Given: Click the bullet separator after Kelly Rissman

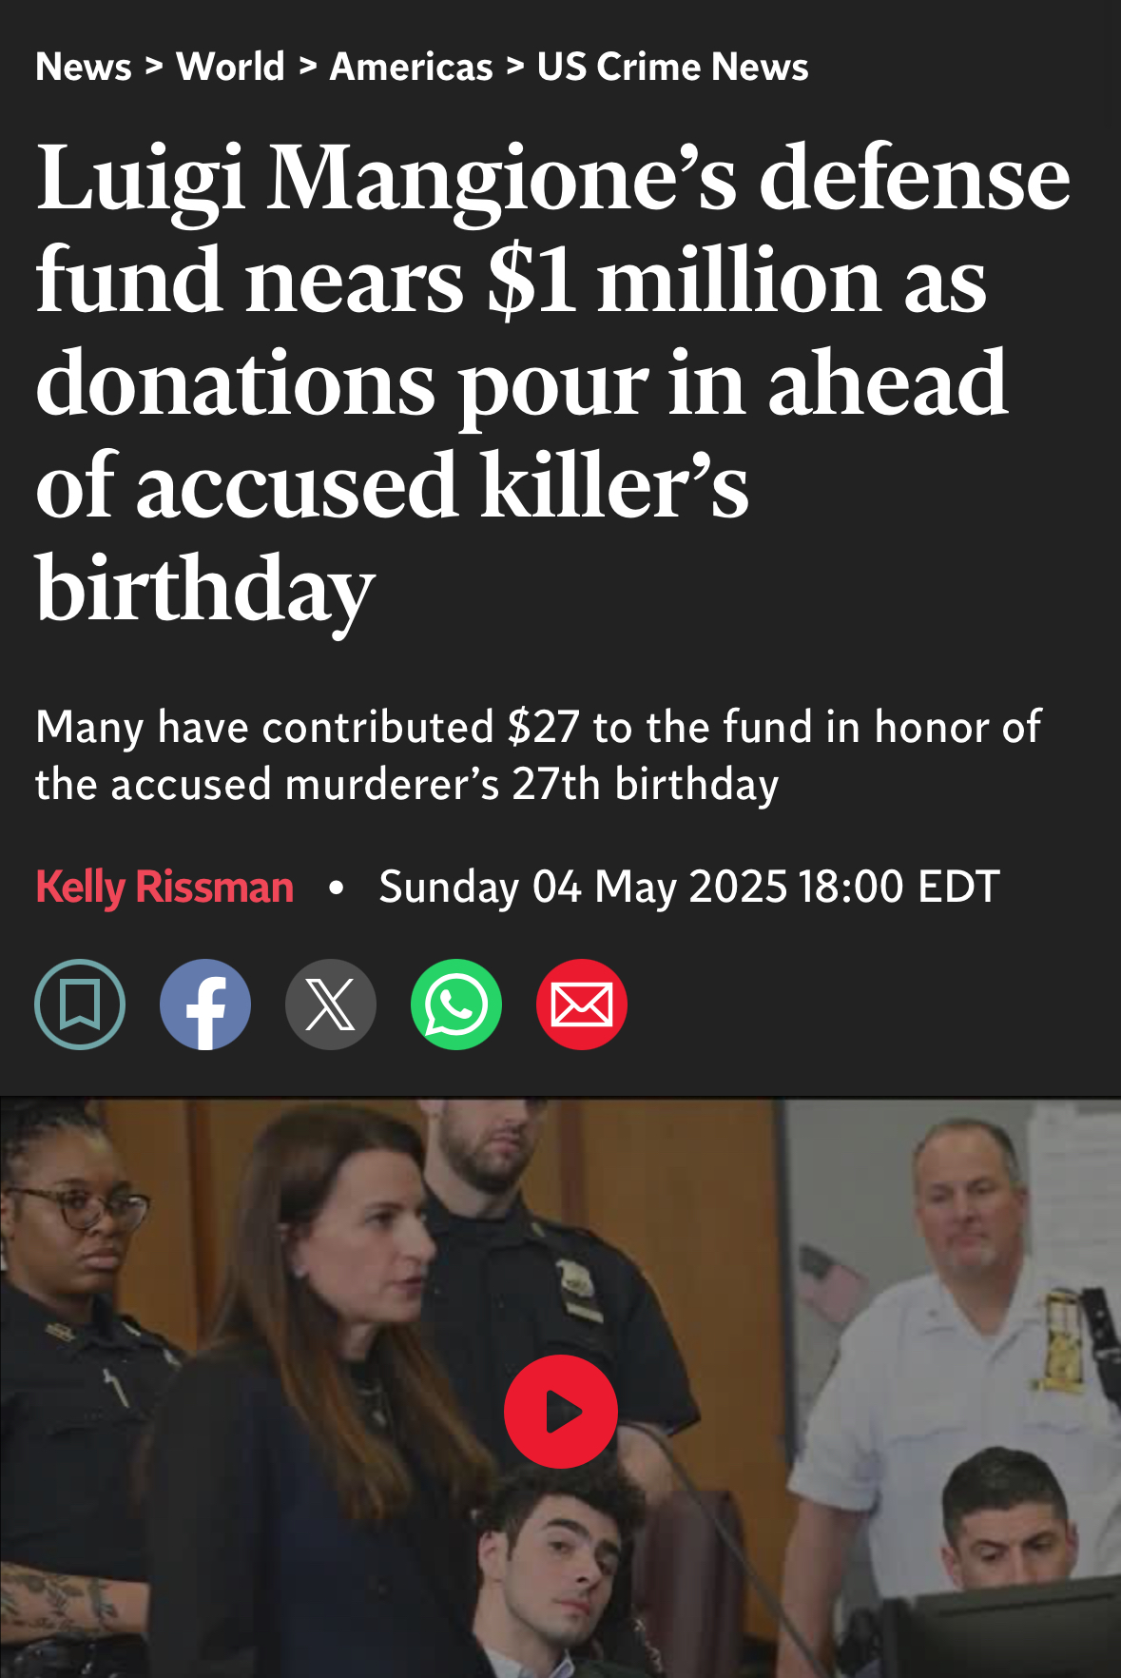Looking at the screenshot, I should (335, 888).
